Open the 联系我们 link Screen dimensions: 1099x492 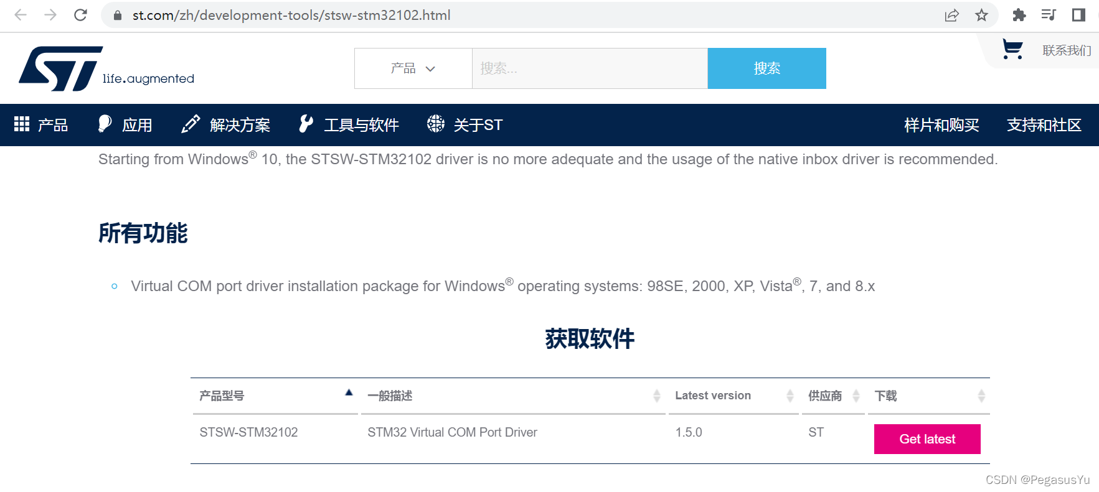1067,50
